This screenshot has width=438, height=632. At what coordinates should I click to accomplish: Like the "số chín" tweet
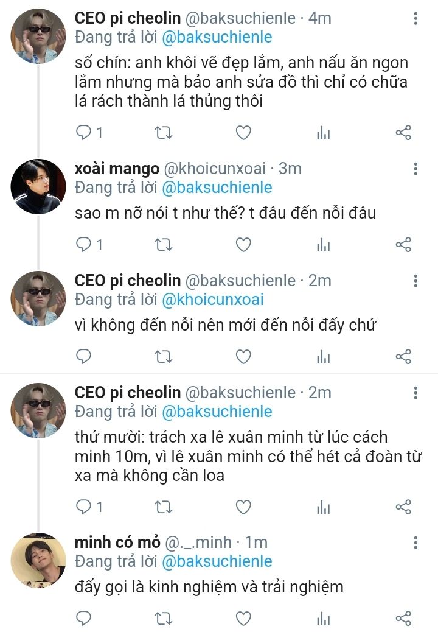243,132
